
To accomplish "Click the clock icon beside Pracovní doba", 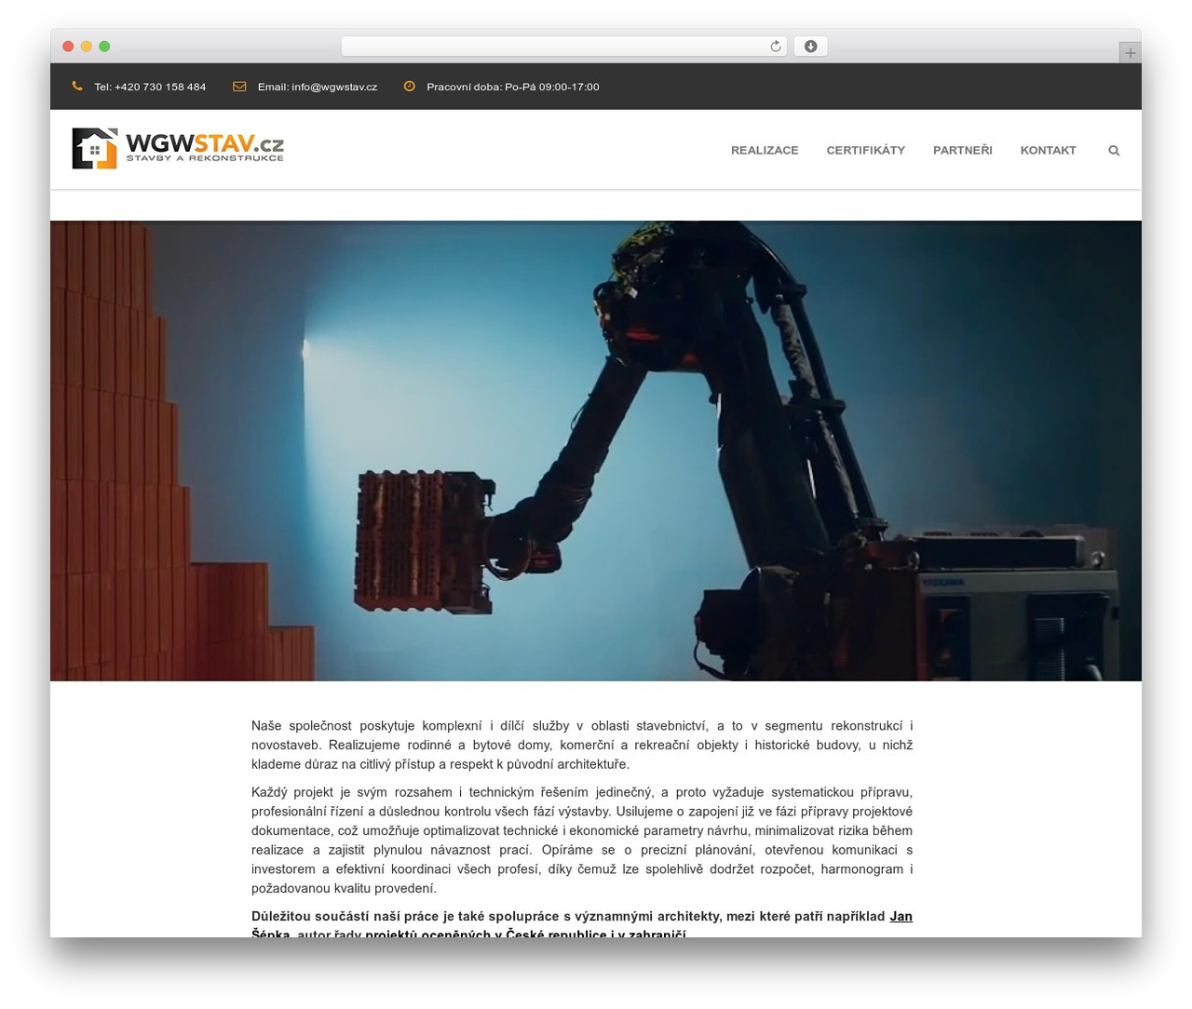I will point(409,87).
